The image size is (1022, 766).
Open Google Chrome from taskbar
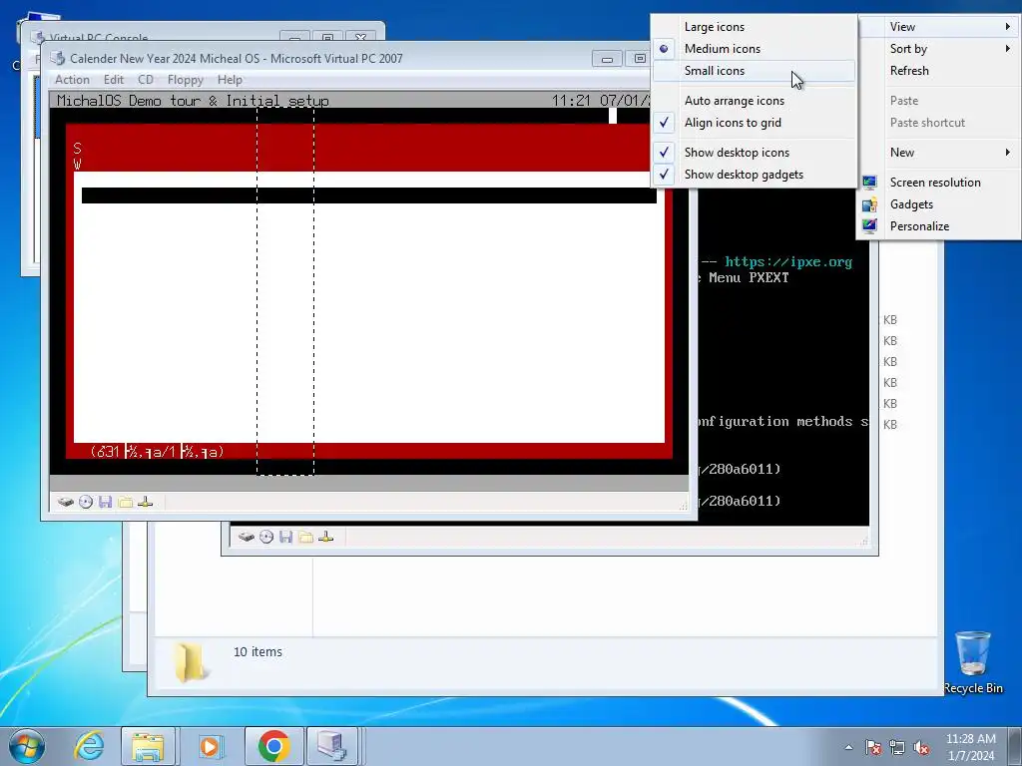[273, 746]
